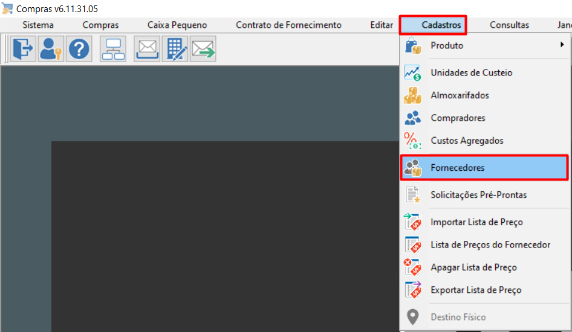This screenshot has width=572, height=332.
Task: Open Solicitações Pré-Prontas menu entry
Action: (x=485, y=195)
